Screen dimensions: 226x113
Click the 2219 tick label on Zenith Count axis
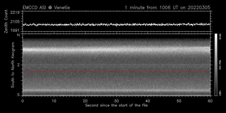pyautogui.click(x=15, y=12)
